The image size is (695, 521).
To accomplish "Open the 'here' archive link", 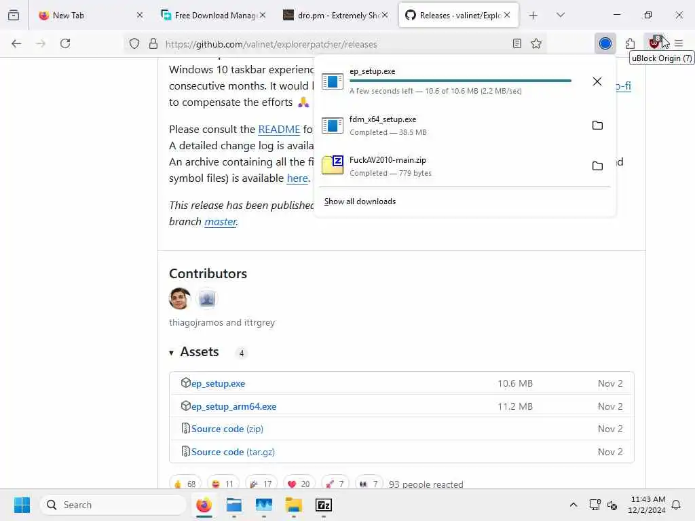I will click(297, 178).
